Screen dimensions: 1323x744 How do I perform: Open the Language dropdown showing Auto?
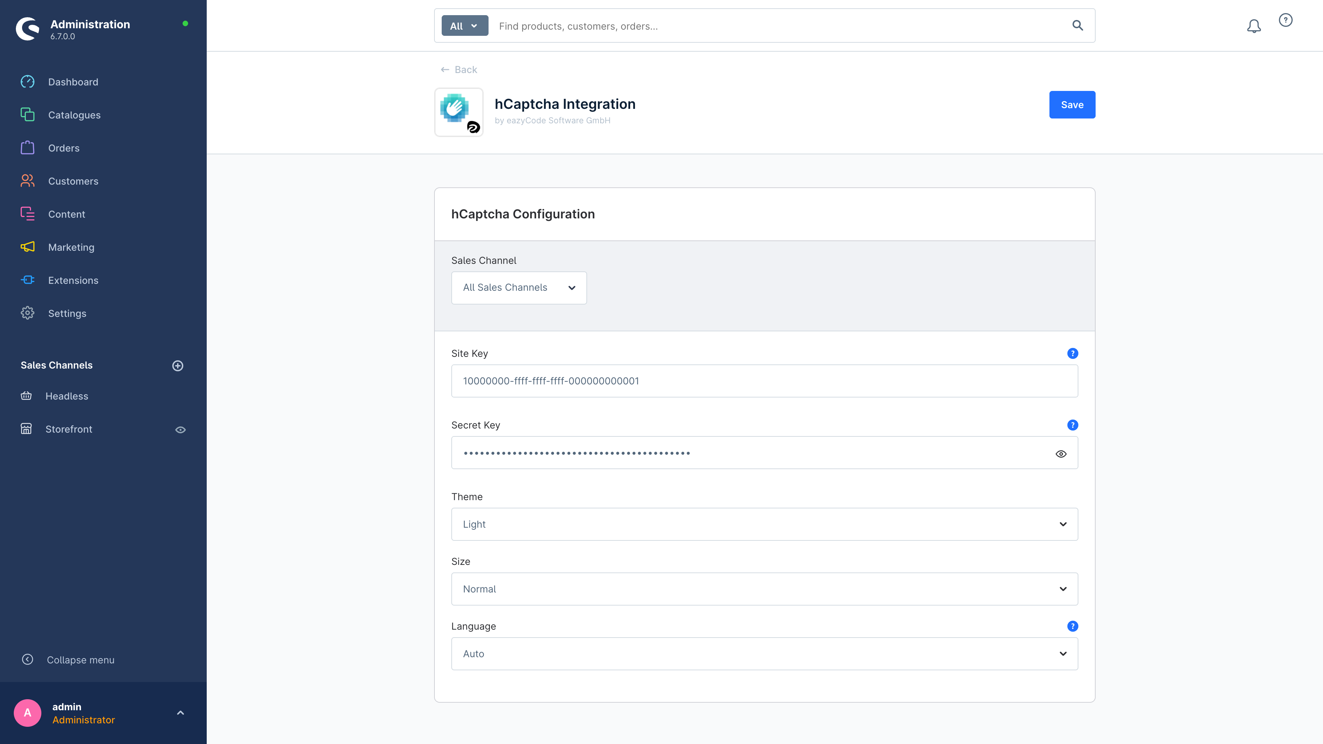pyautogui.click(x=764, y=654)
